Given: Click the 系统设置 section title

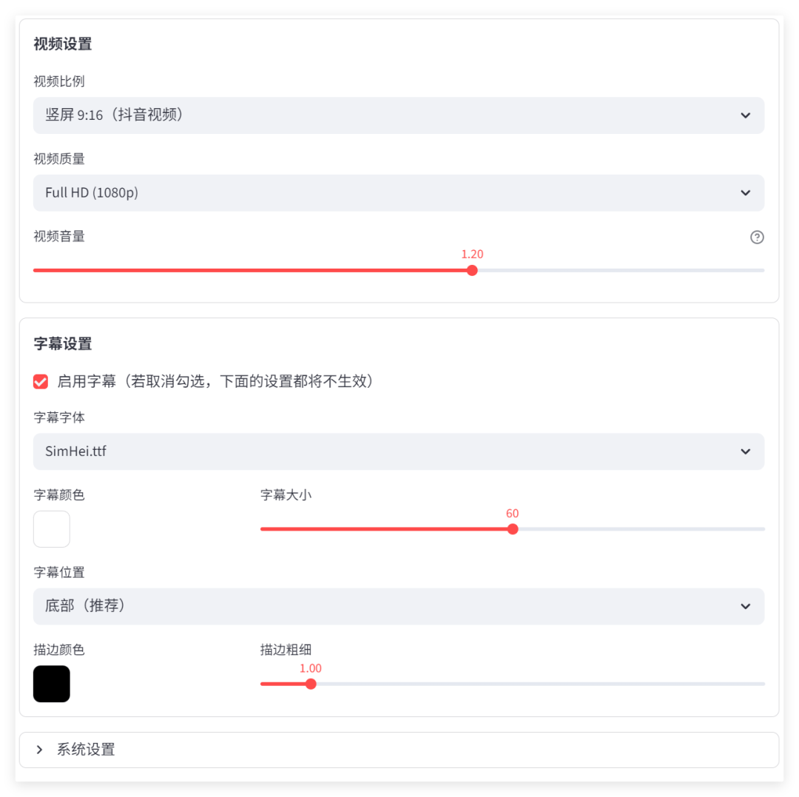Looking at the screenshot, I should [86, 750].
